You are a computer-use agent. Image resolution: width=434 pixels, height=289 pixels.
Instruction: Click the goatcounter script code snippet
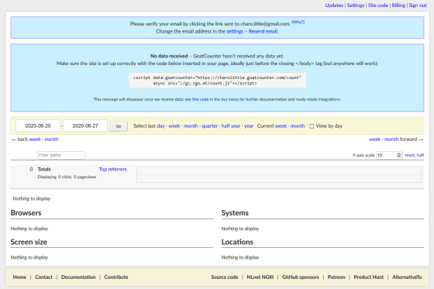tap(217, 81)
